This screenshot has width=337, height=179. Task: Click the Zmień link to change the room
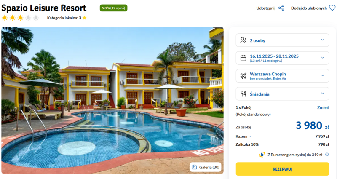click(x=323, y=107)
